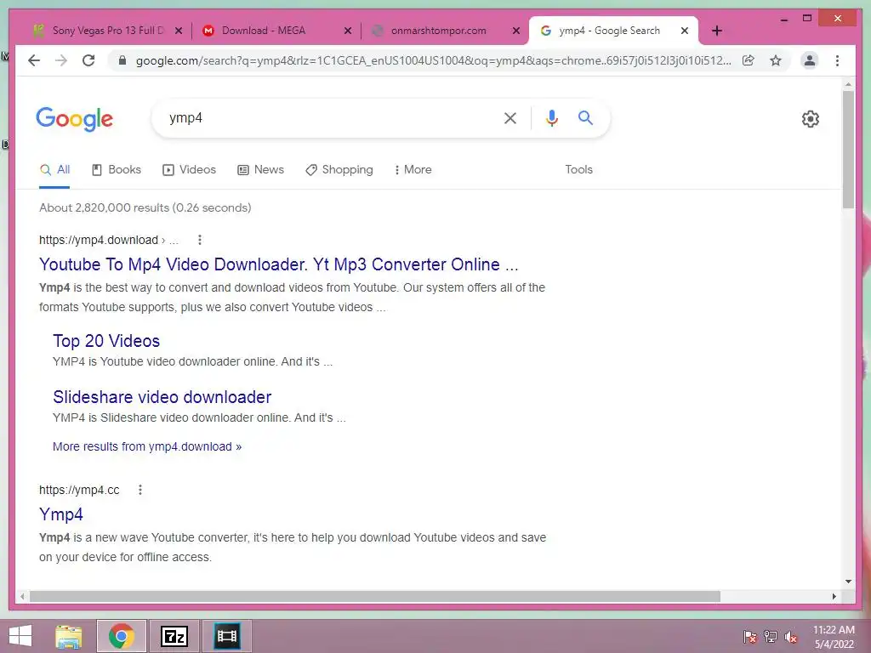Image resolution: width=871 pixels, height=653 pixels.
Task: Click the scroll down arrow
Action: 848,582
